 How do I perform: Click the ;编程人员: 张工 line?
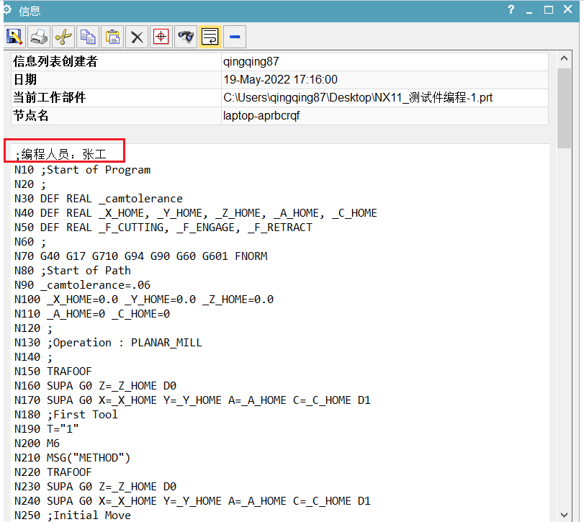[60, 154]
